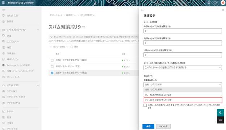Enable the notify users and groups checkbox
This screenshot has height=130, width=226.
[145, 105]
